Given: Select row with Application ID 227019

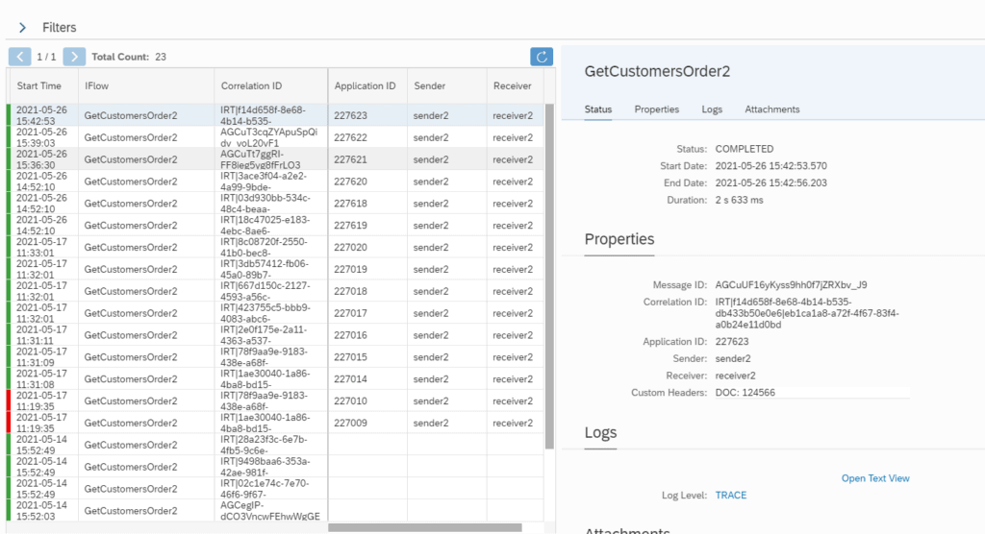Looking at the screenshot, I should pyautogui.click(x=275, y=269).
